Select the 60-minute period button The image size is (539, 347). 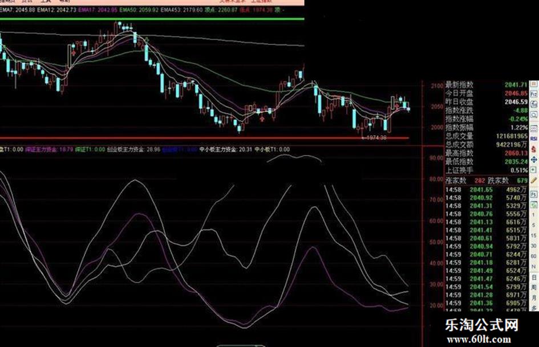tap(534, 256)
